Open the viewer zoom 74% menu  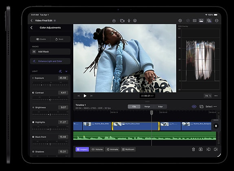click(x=208, y=96)
